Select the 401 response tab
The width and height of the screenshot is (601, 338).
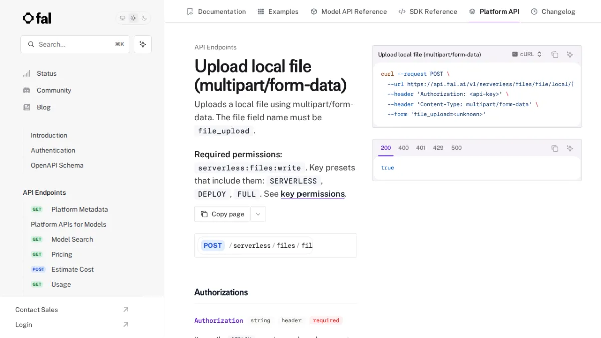(421, 148)
